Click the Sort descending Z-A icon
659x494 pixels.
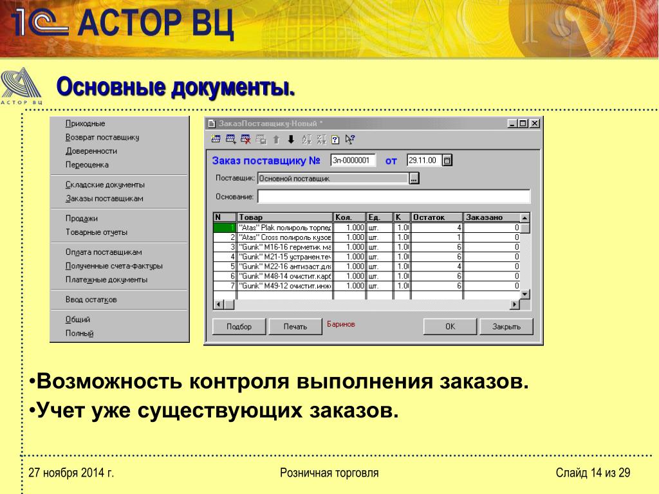point(322,140)
